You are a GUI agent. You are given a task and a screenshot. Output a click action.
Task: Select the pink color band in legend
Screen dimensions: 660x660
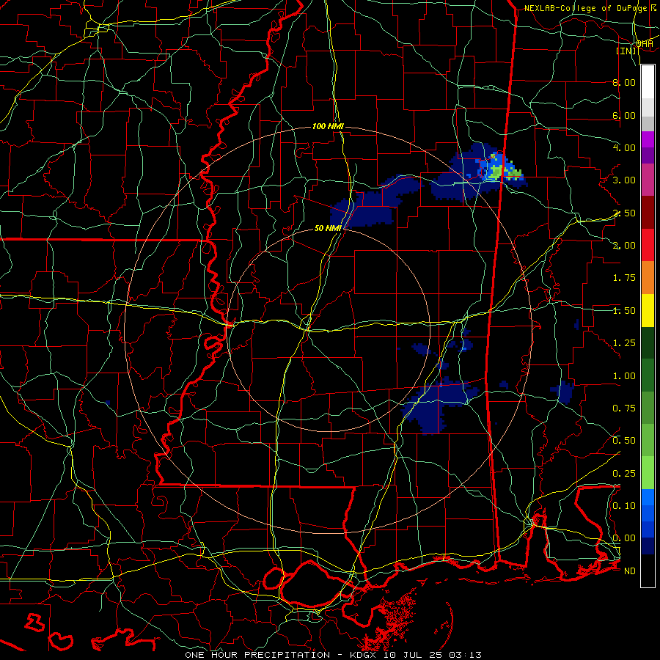point(648,180)
